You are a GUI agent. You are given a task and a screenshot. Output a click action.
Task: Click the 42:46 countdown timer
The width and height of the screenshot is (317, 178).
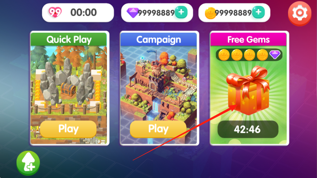click(248, 129)
